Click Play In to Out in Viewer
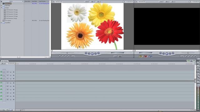Image resolution: width=200 pixels, height=112 pixels. coord(89,54)
